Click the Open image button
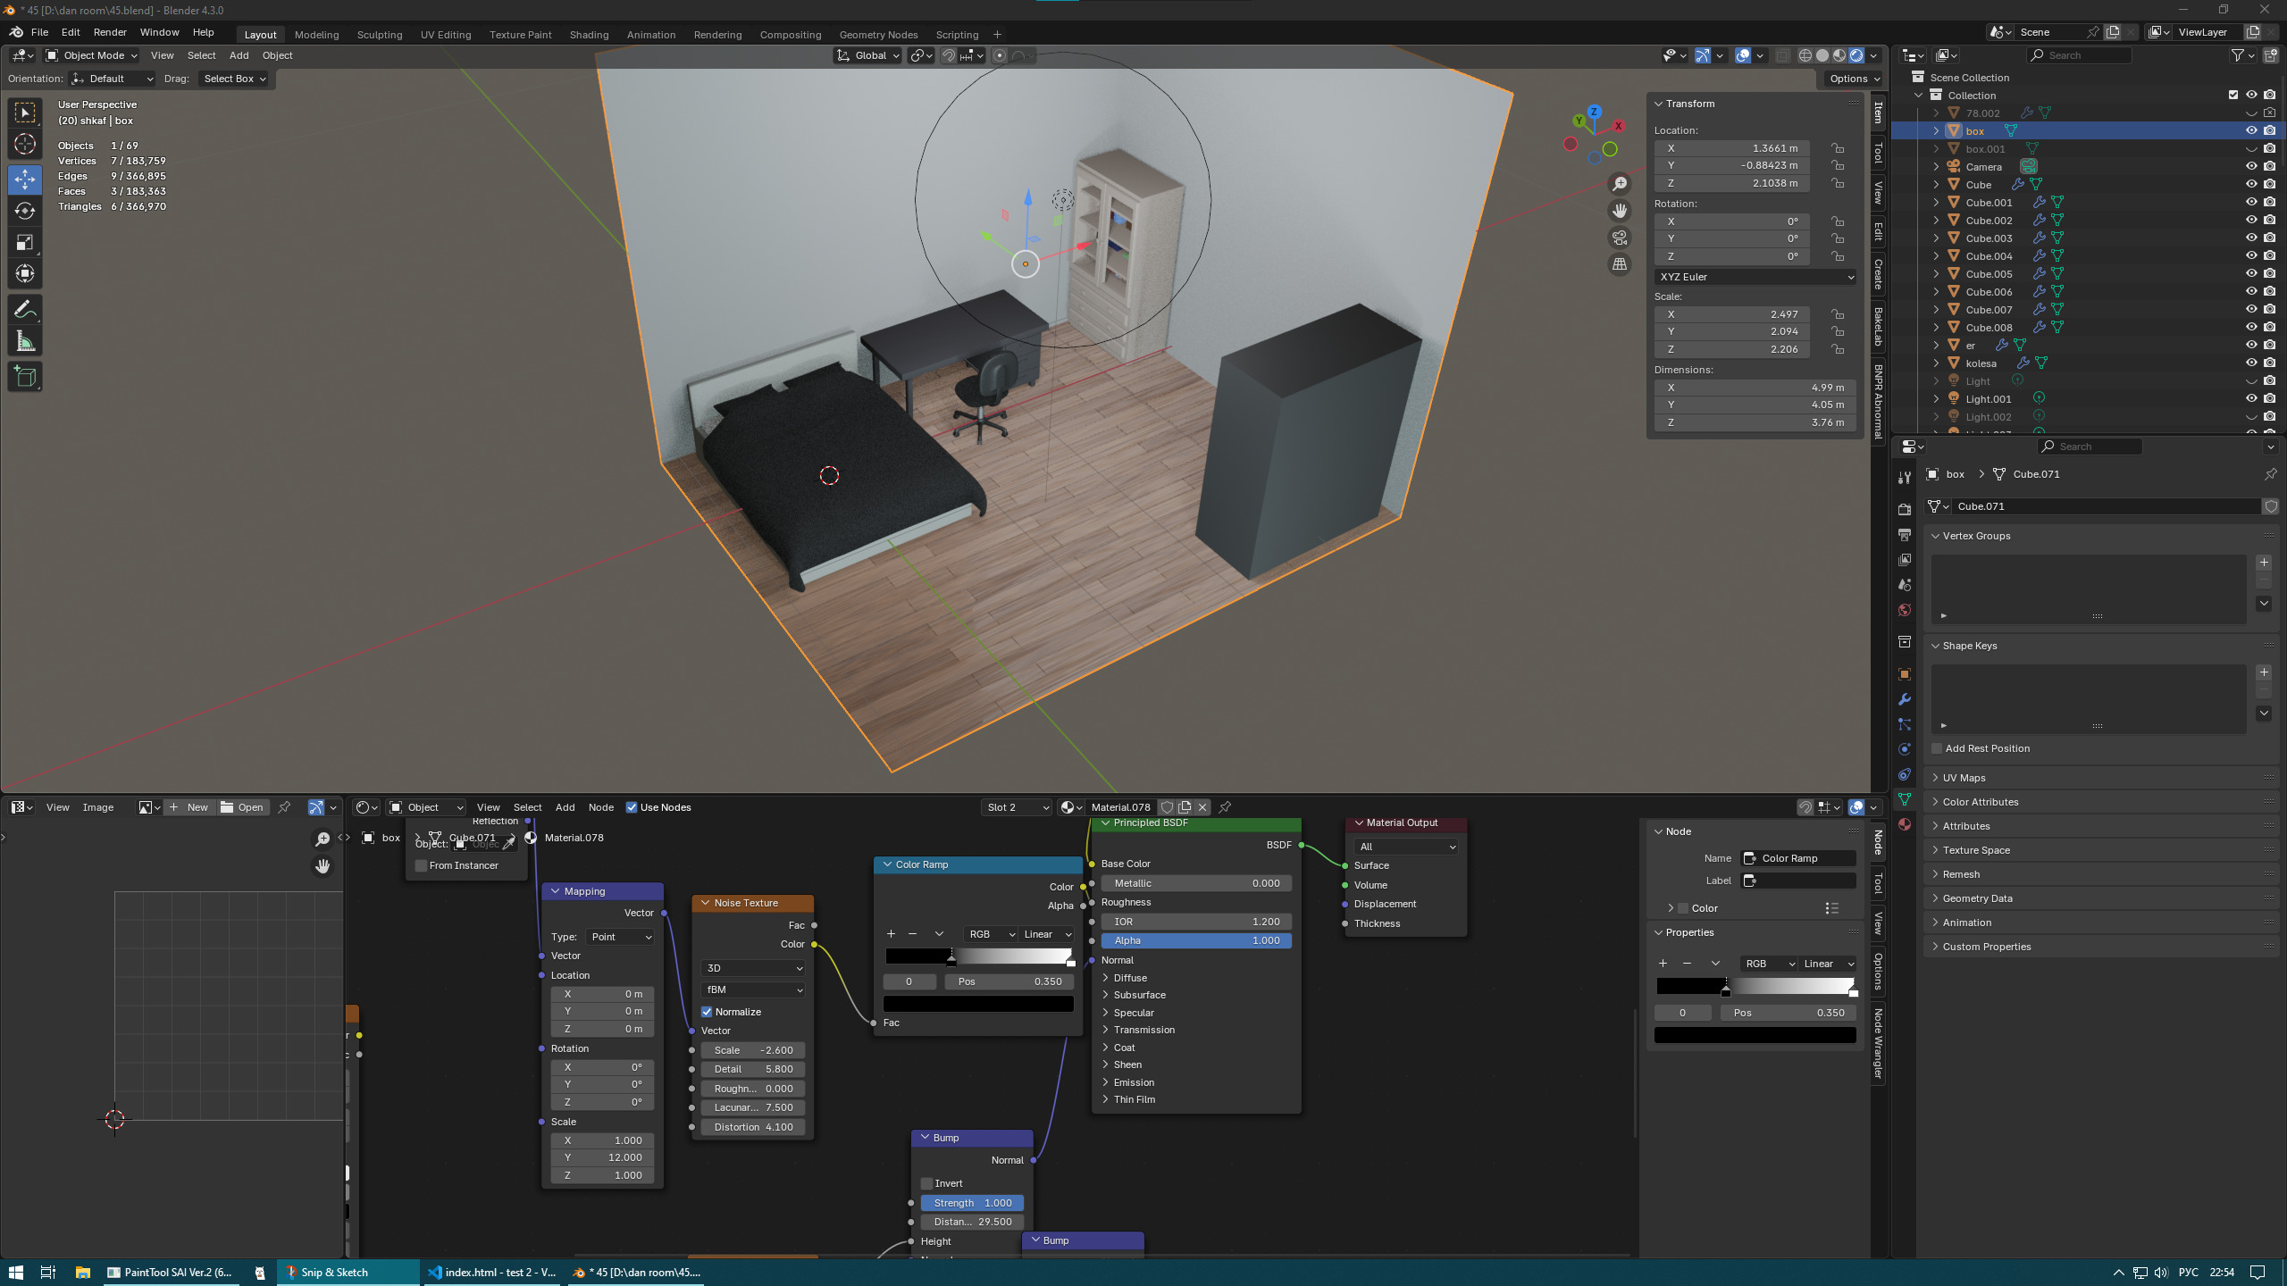The height and width of the screenshot is (1286, 2287). pyautogui.click(x=242, y=807)
